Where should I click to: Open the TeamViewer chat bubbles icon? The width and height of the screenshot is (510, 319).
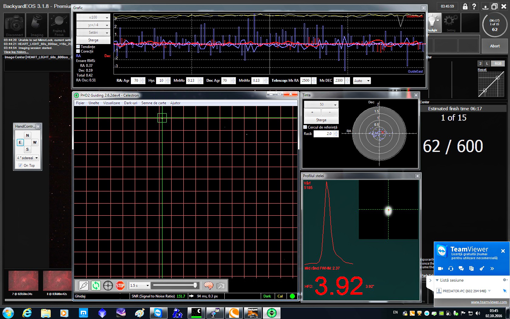pos(461,269)
